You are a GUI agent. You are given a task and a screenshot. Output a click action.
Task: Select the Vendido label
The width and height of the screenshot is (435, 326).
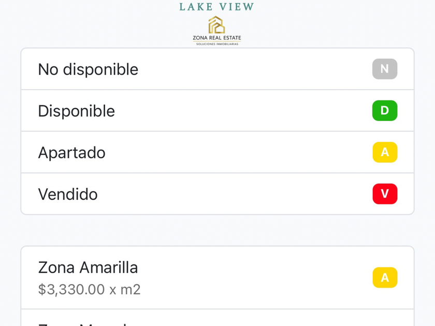[x=68, y=194]
